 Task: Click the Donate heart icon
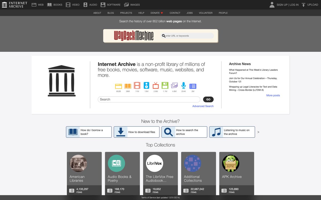(x=162, y=13)
